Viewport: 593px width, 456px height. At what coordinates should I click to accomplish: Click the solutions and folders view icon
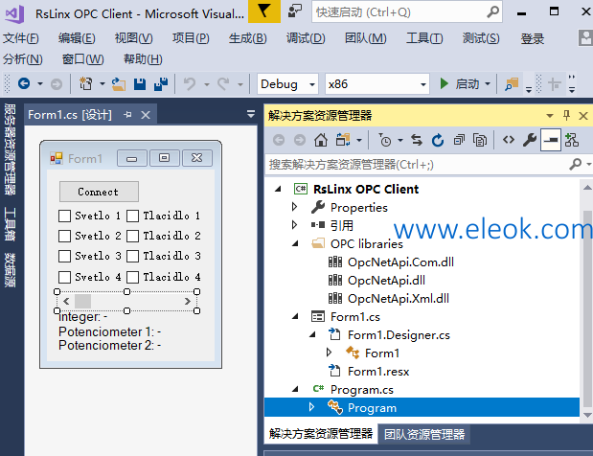pos(343,140)
